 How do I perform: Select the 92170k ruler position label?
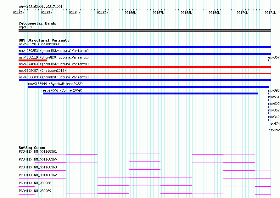242,13
